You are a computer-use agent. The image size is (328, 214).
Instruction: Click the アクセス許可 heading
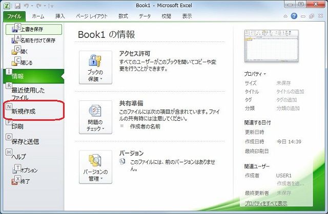(135, 54)
